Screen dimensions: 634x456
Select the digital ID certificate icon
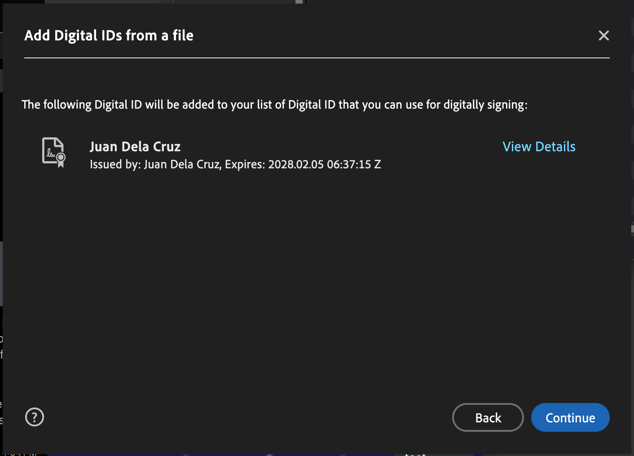[54, 153]
